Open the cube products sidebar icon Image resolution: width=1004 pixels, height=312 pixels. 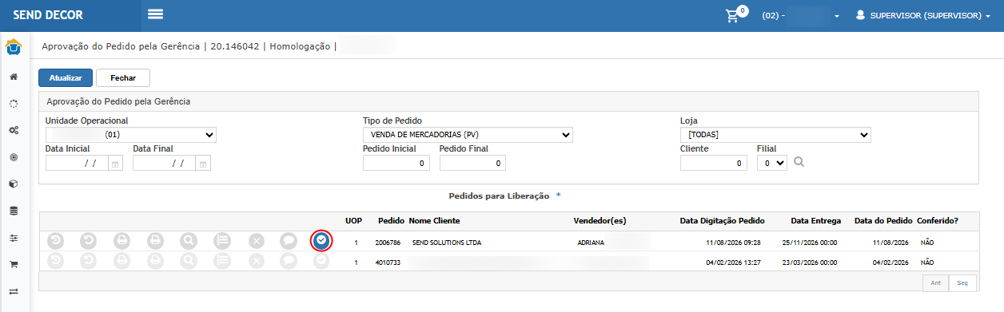point(14,184)
